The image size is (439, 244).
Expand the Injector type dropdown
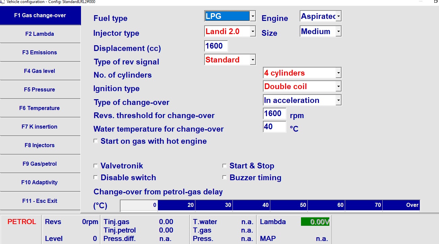click(252, 32)
